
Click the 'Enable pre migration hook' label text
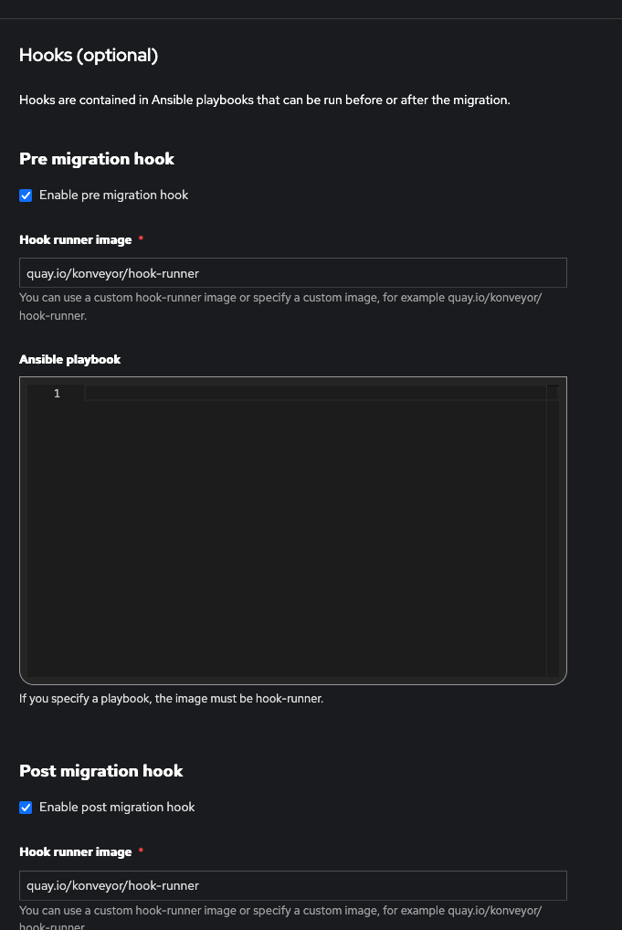coord(113,196)
